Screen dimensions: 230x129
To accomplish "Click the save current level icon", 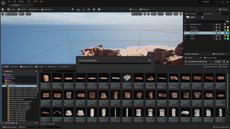I will pos(3,9).
